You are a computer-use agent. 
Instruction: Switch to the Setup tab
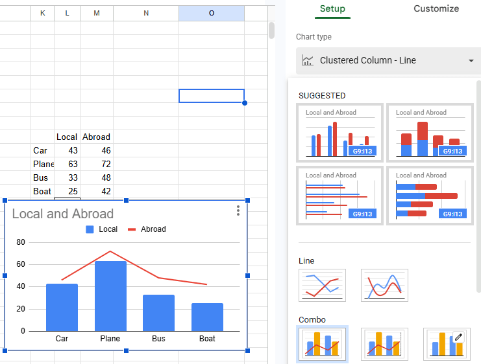332,8
